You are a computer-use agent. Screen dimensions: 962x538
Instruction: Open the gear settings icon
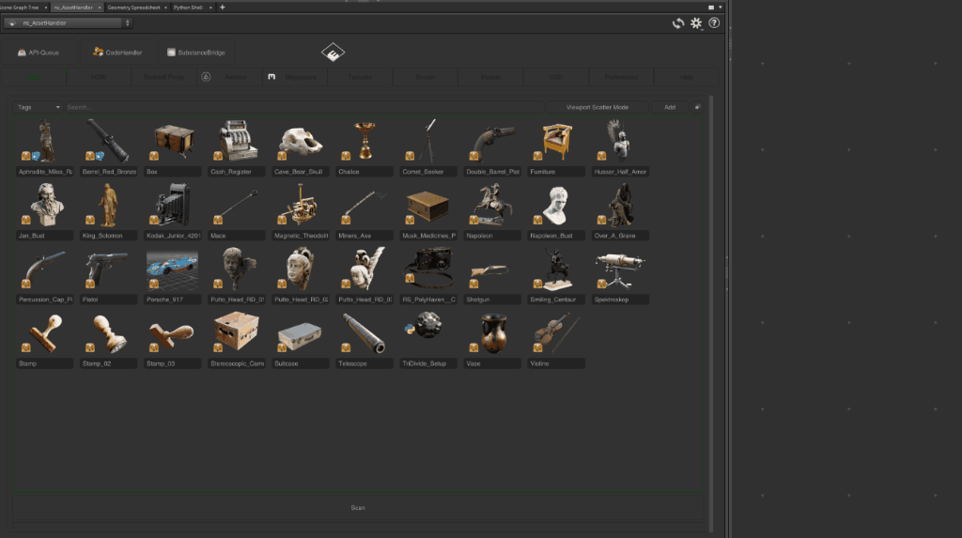696,23
